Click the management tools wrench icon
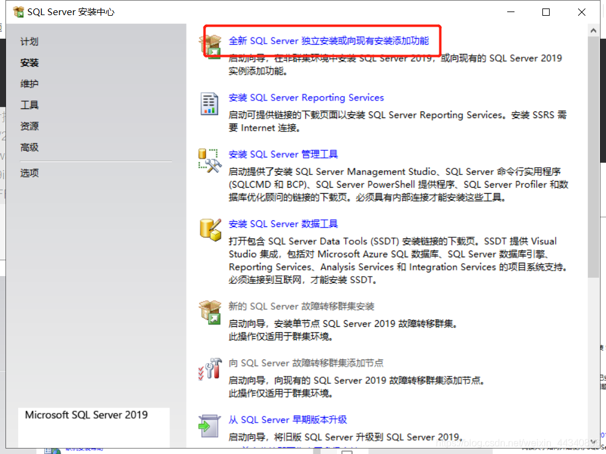This screenshot has width=606, height=454. click(210, 160)
